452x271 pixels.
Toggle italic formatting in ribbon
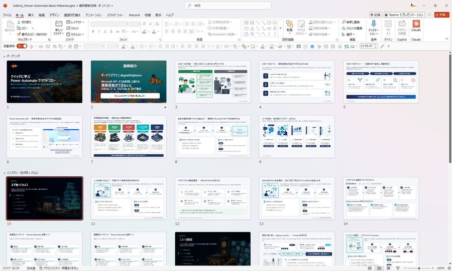[x=99, y=32]
